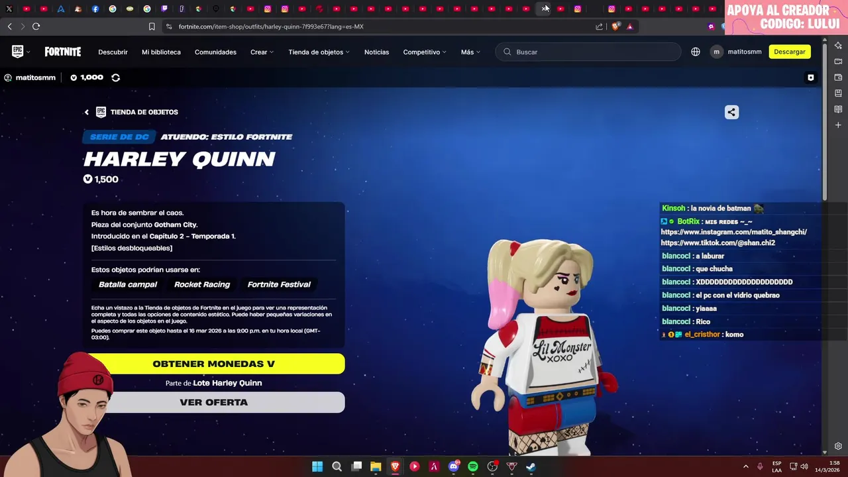This screenshot has height=477, width=848.
Task: Click the share page icon in address bar
Action: [599, 26]
